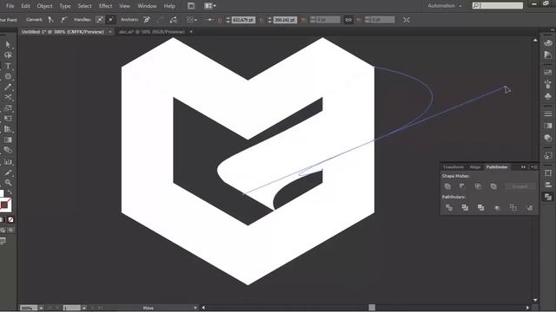
Task: Open the Effect menu
Action: coord(106,6)
